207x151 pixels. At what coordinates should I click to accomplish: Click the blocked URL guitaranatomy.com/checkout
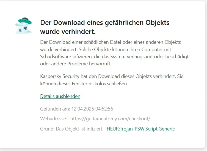(x=110, y=119)
